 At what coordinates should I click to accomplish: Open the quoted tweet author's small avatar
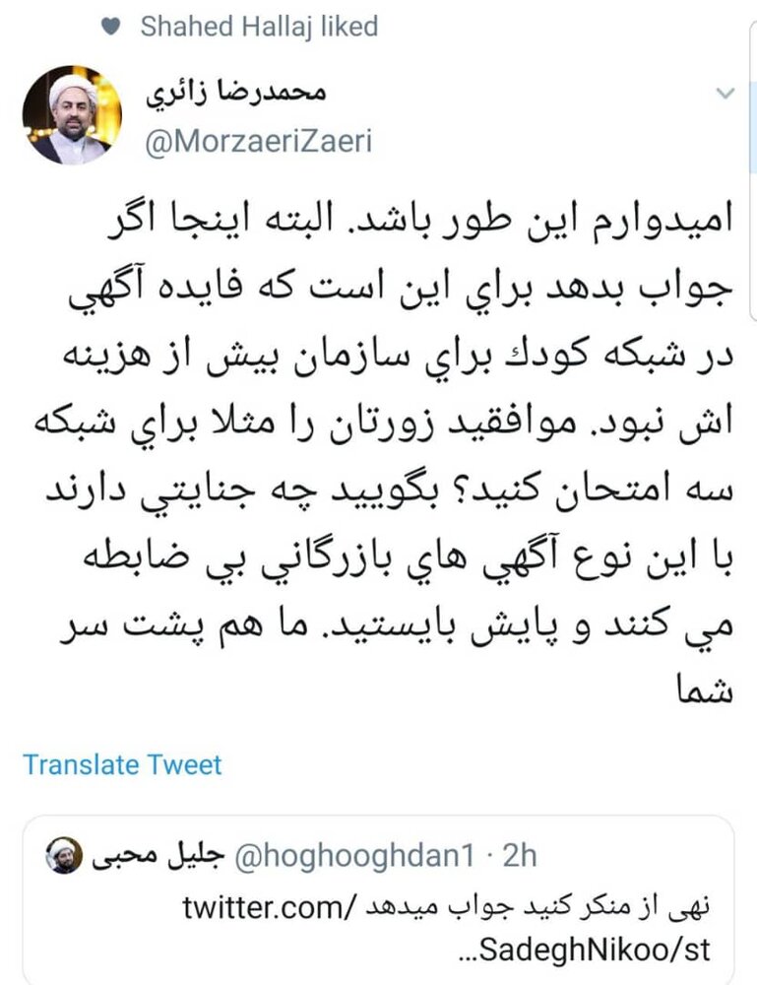coord(64,855)
